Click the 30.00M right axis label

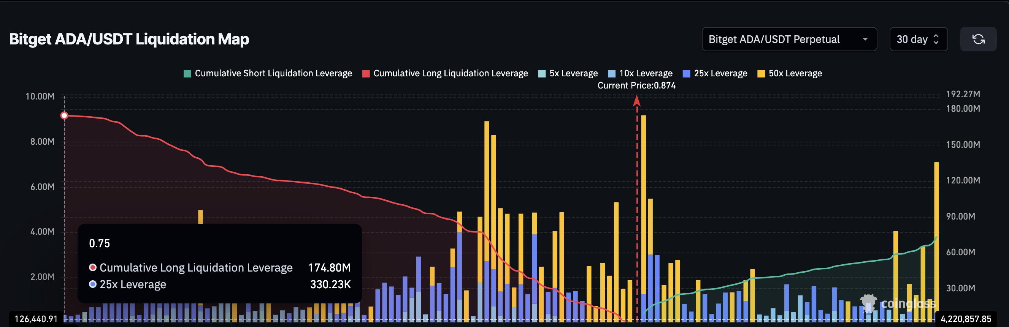(x=960, y=288)
